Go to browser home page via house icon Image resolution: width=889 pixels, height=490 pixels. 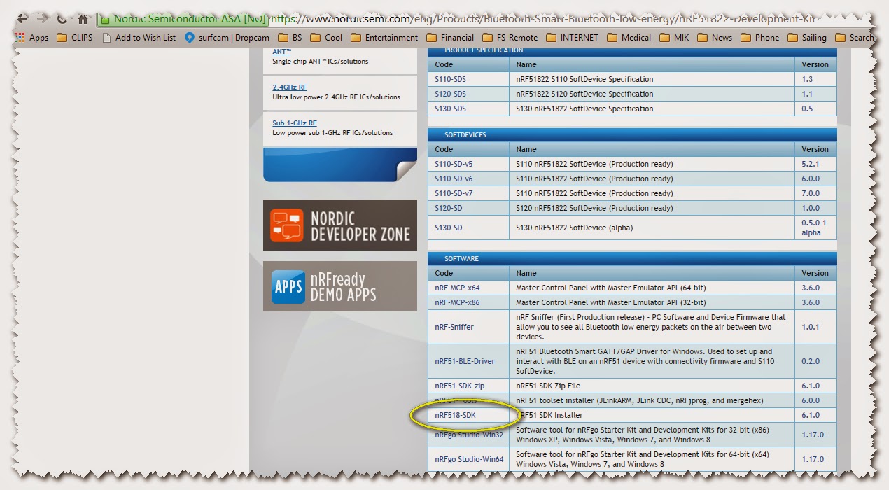pos(83,19)
